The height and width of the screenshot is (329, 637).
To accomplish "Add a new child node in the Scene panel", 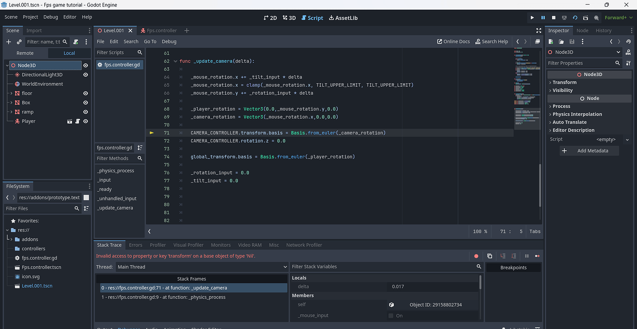I will pyautogui.click(x=8, y=42).
